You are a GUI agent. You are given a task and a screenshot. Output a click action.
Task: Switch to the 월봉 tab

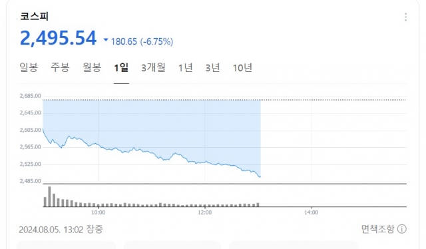click(92, 67)
